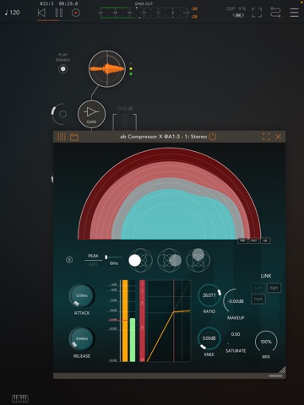Screen dimensions: 304x405
Task: Click the small circled info icon
Action: [x=69, y=260]
